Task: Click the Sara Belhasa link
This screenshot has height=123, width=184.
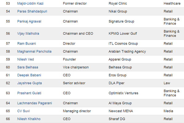Action: click(x=25, y=67)
